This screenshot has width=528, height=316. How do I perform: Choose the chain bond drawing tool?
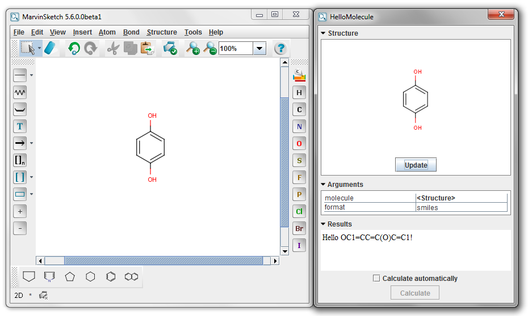pyautogui.click(x=20, y=92)
